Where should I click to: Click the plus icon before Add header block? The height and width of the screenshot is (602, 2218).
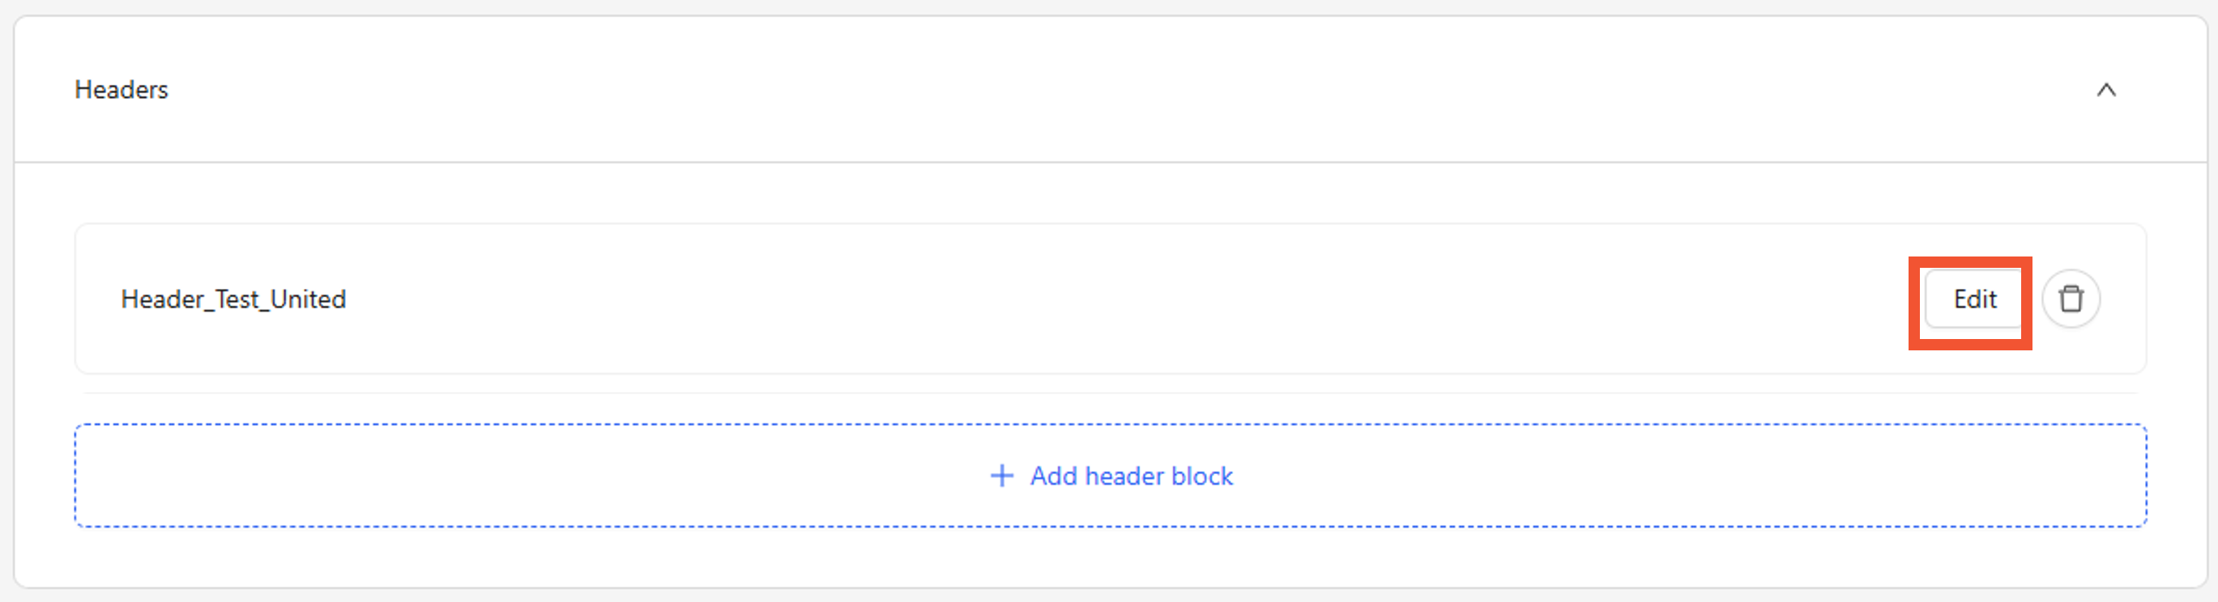(1001, 476)
